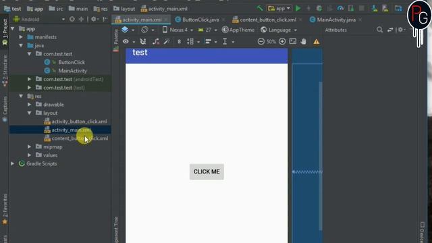Expand the manifests folder
Screen dimensions: 432x243
pyautogui.click(x=21, y=37)
